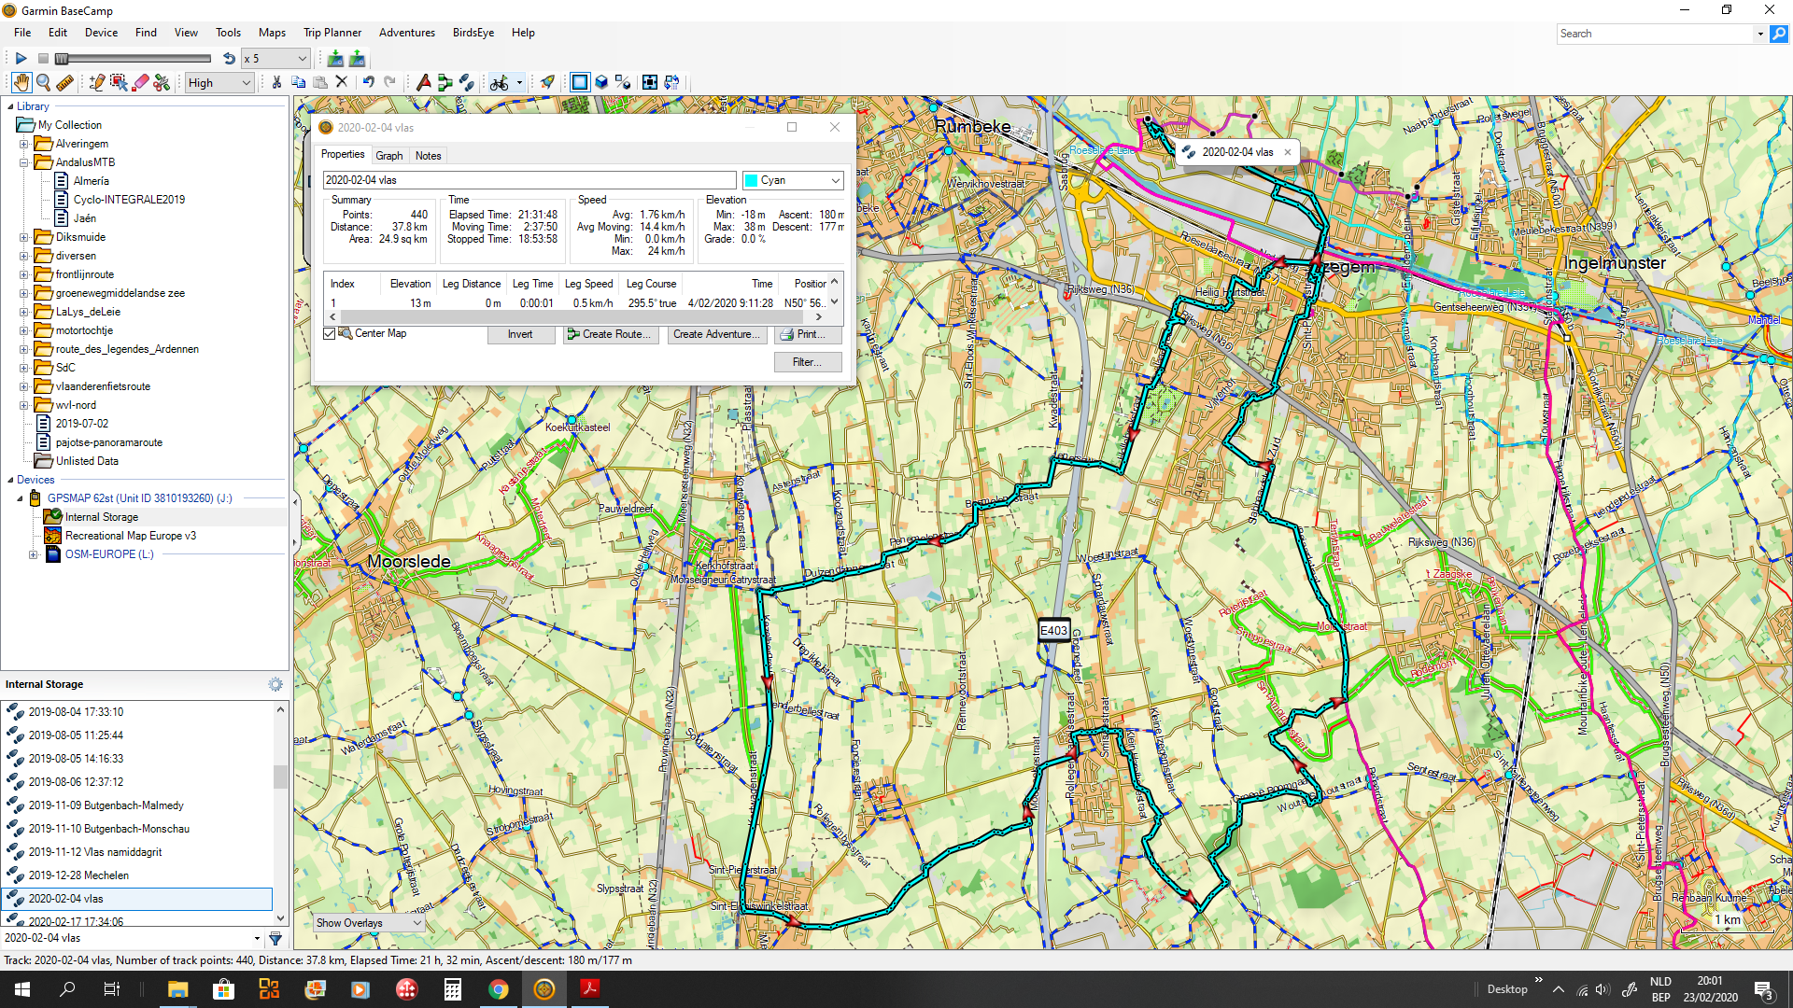
Task: Select the Divide scissors tool
Action: (x=162, y=82)
